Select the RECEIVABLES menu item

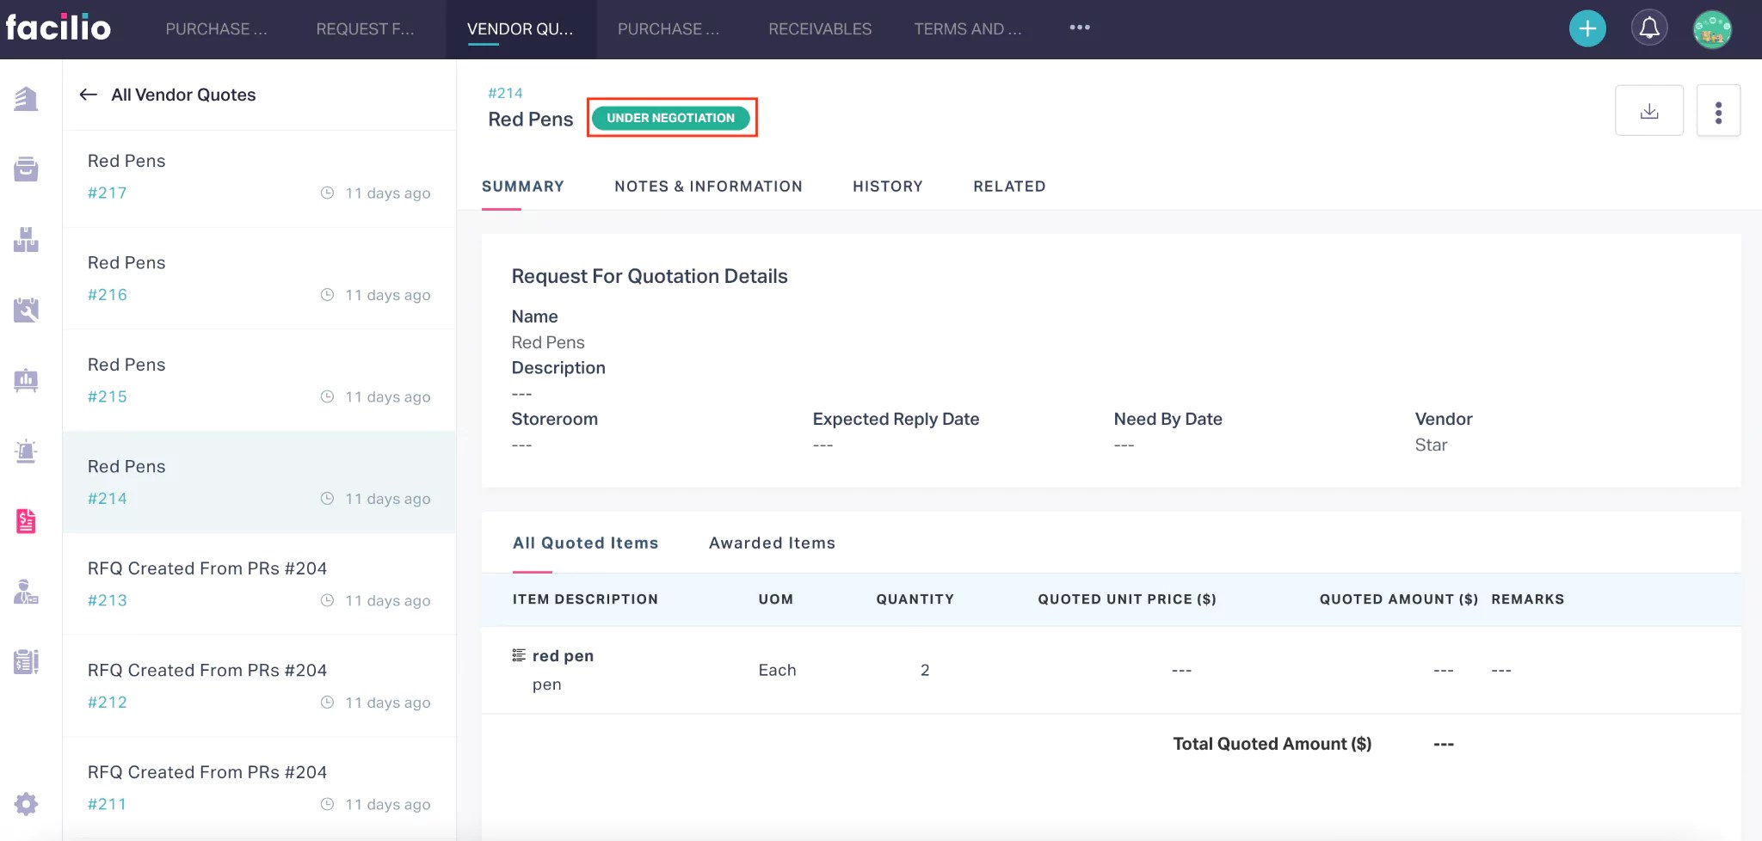point(819,28)
